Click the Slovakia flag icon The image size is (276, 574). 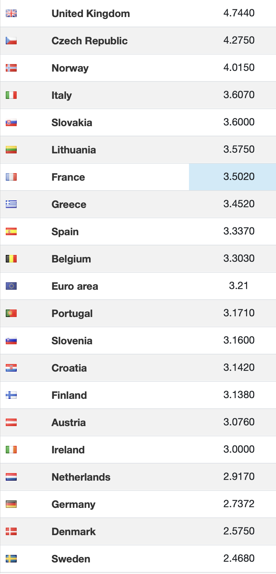(11, 122)
